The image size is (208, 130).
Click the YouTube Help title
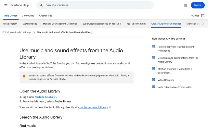[20, 5]
